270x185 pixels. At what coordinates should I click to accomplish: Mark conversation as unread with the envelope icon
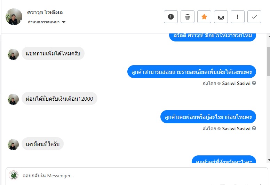click(x=221, y=17)
